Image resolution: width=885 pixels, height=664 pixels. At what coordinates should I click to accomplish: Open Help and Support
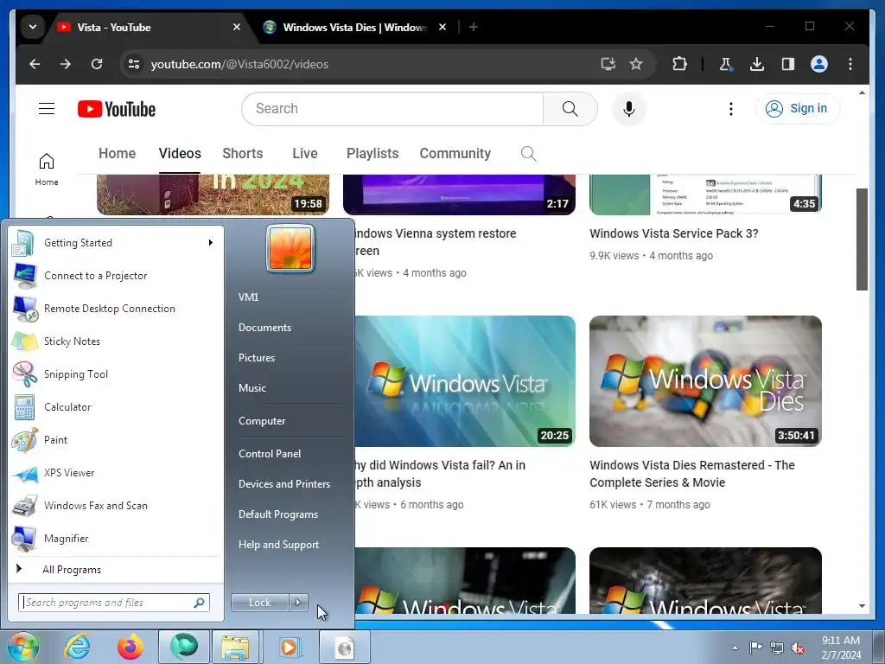click(278, 545)
